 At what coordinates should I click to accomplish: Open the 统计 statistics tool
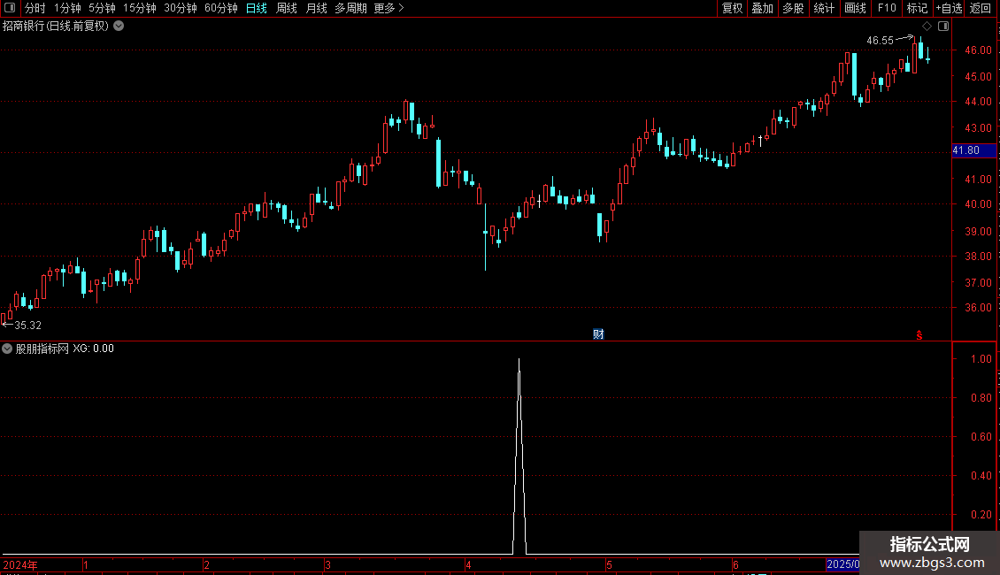[x=824, y=8]
